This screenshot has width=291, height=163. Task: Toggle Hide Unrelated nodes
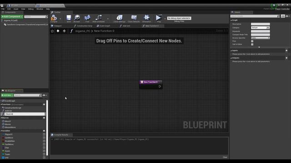tap(98, 18)
